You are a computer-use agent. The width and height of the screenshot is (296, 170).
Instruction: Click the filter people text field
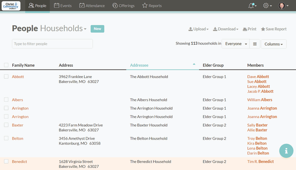[52, 44]
